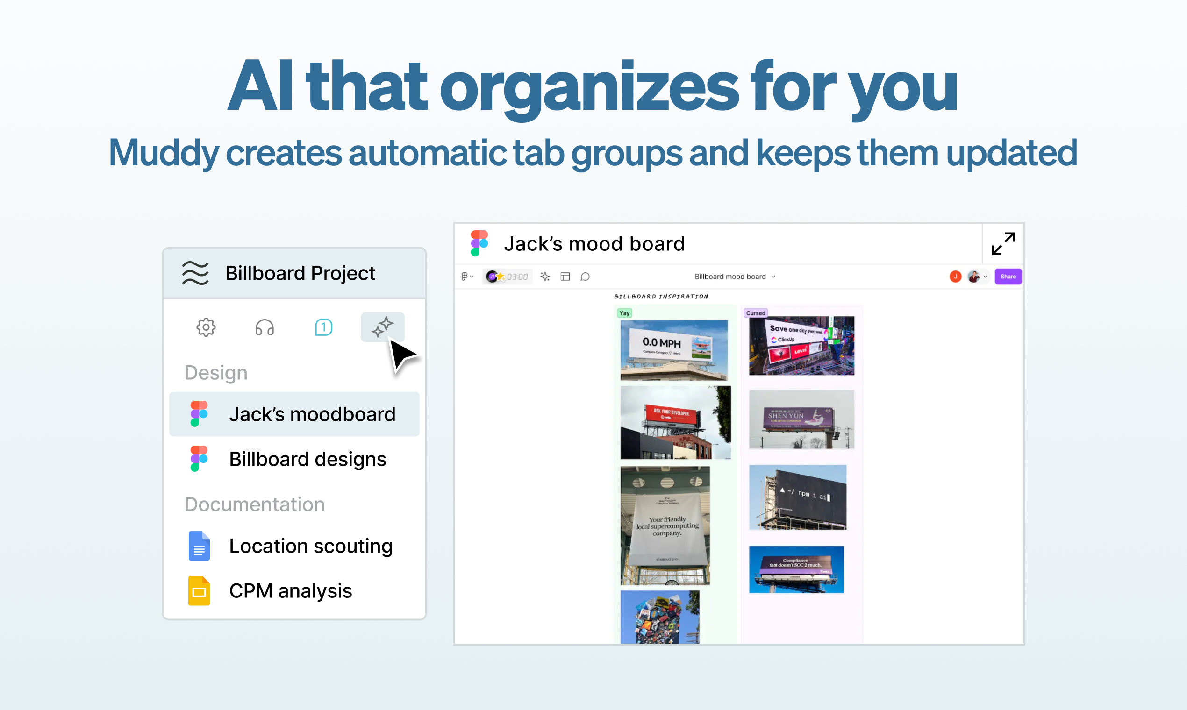Image resolution: width=1187 pixels, height=710 pixels.
Task: Open the Figma main menu dropdown
Action: click(x=467, y=277)
